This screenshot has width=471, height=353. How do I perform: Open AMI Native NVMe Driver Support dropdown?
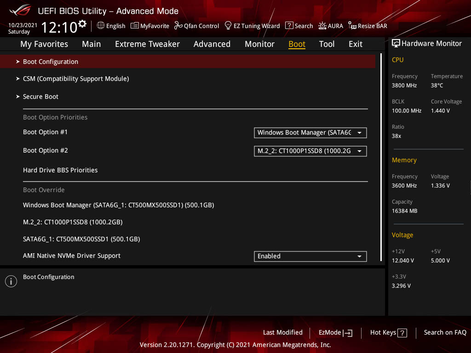(x=310, y=256)
